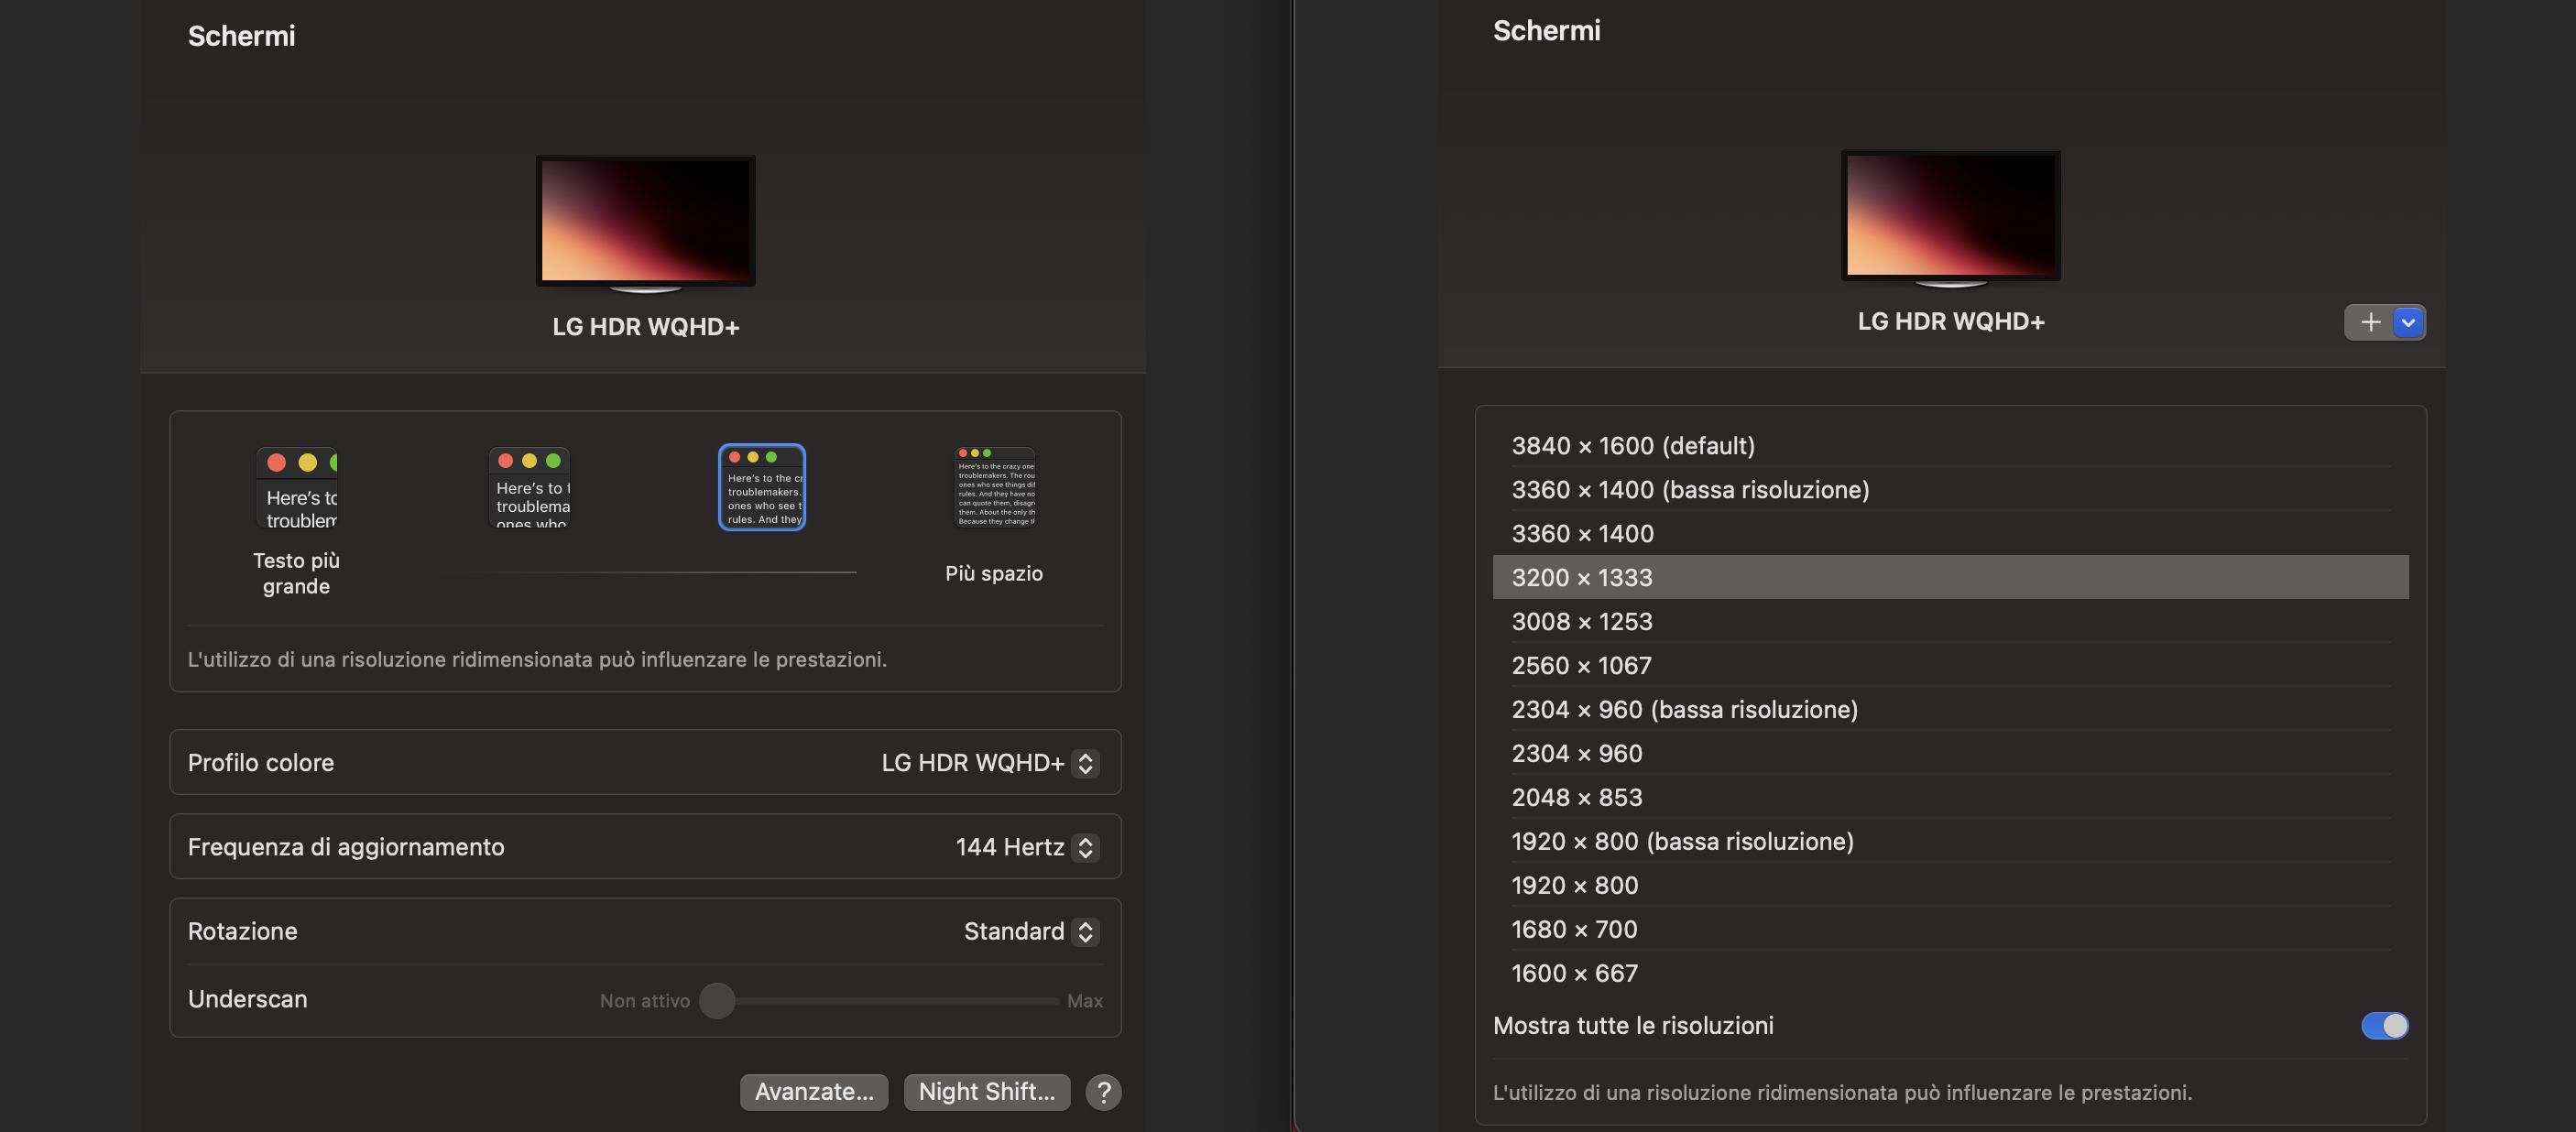Select 2560 × 1067 resolution row
The height and width of the screenshot is (1132, 2576).
[1581, 665]
